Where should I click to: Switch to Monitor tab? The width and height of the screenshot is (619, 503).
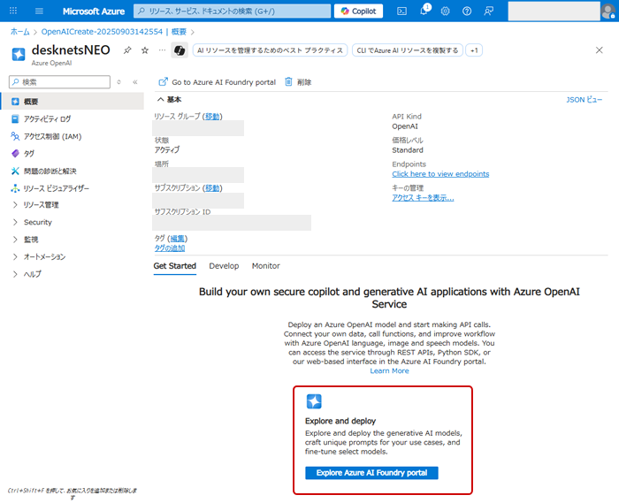[x=265, y=266]
